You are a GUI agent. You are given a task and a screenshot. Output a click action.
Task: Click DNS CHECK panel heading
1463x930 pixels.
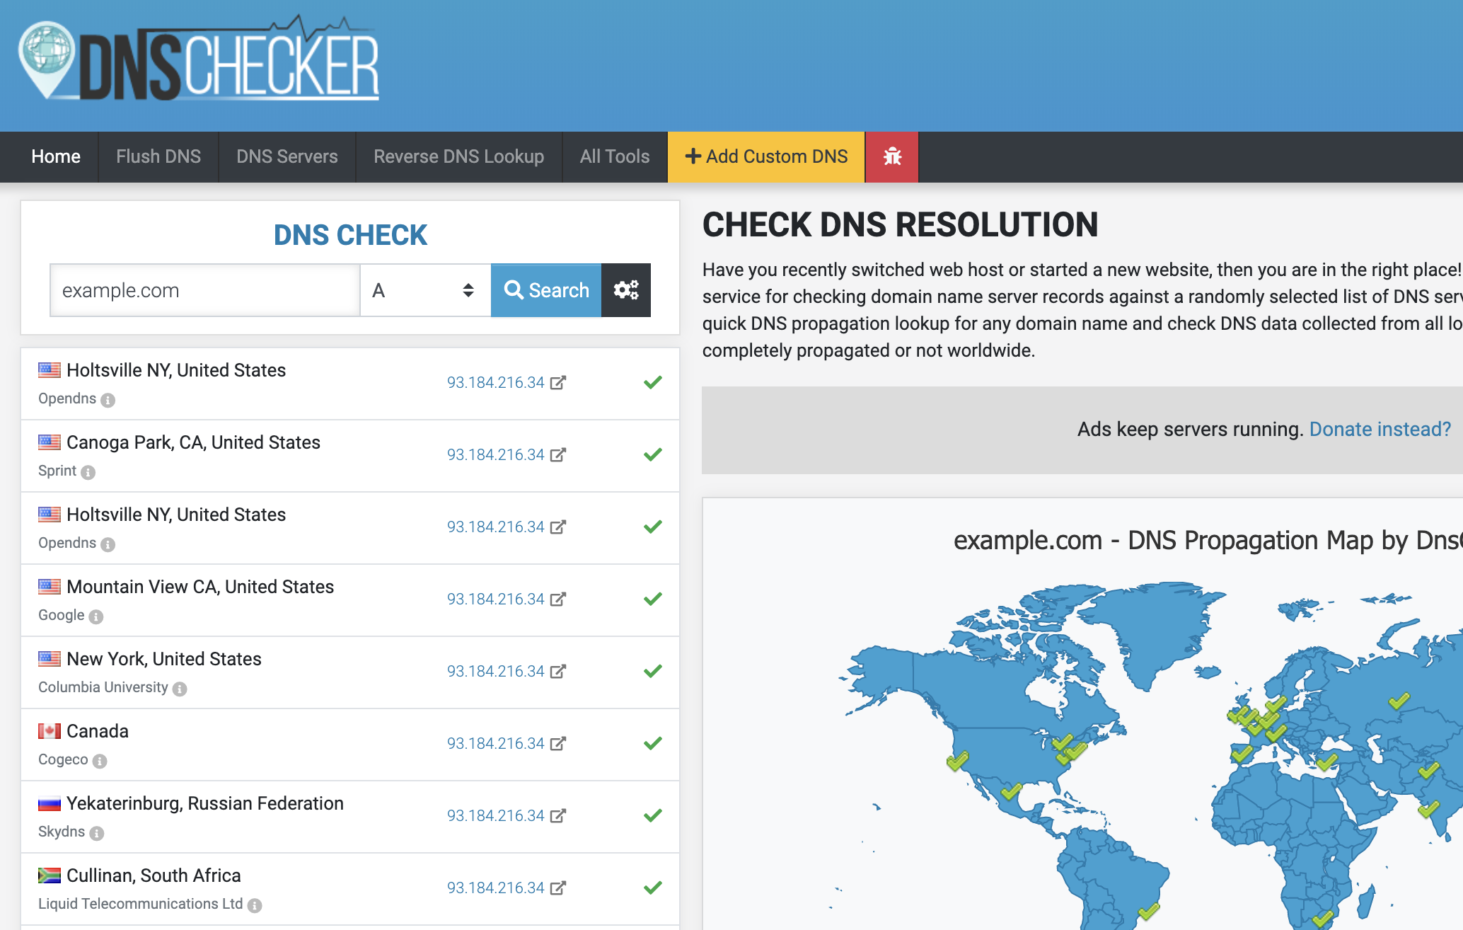point(350,235)
